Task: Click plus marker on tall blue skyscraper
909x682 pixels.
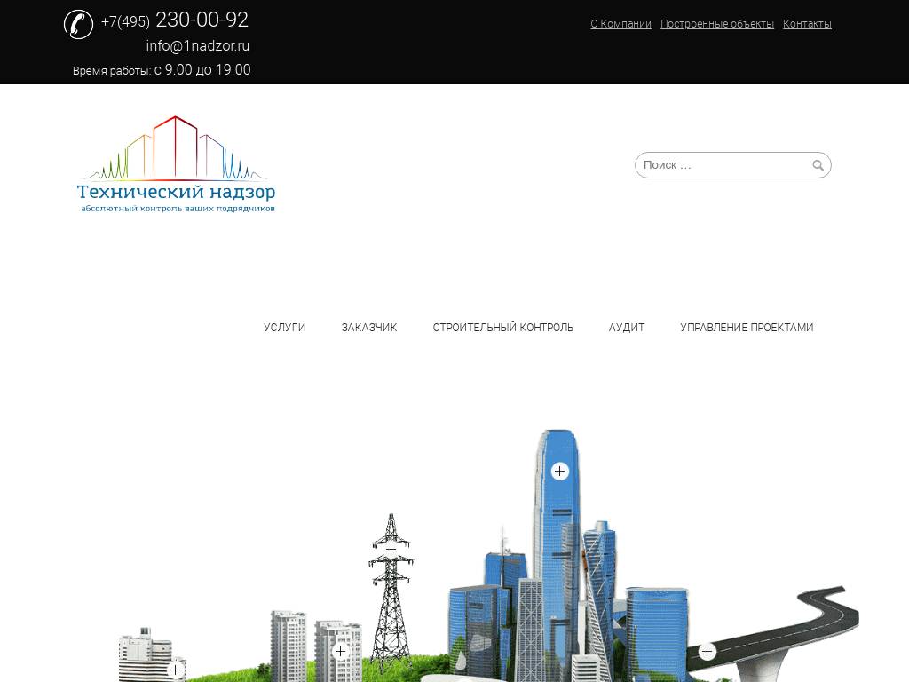Action: (559, 472)
